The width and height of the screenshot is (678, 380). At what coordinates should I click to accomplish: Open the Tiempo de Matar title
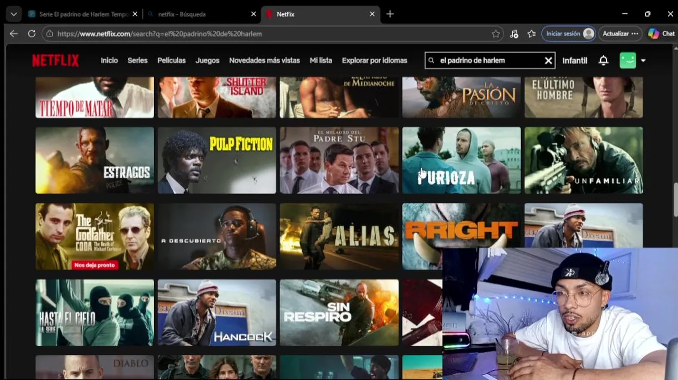click(x=95, y=97)
